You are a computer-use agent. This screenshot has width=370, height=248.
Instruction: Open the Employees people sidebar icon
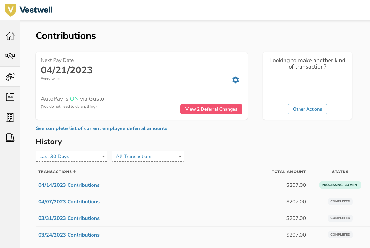[10, 56]
